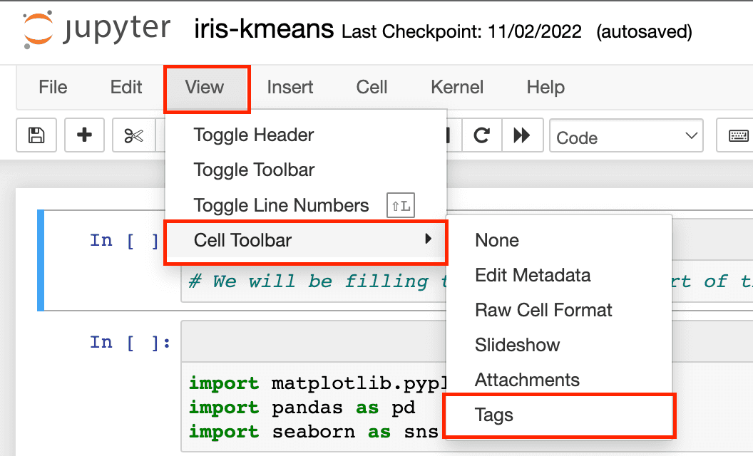
Task: Toggle Toolbar visibility from the View menu
Action: [254, 170]
